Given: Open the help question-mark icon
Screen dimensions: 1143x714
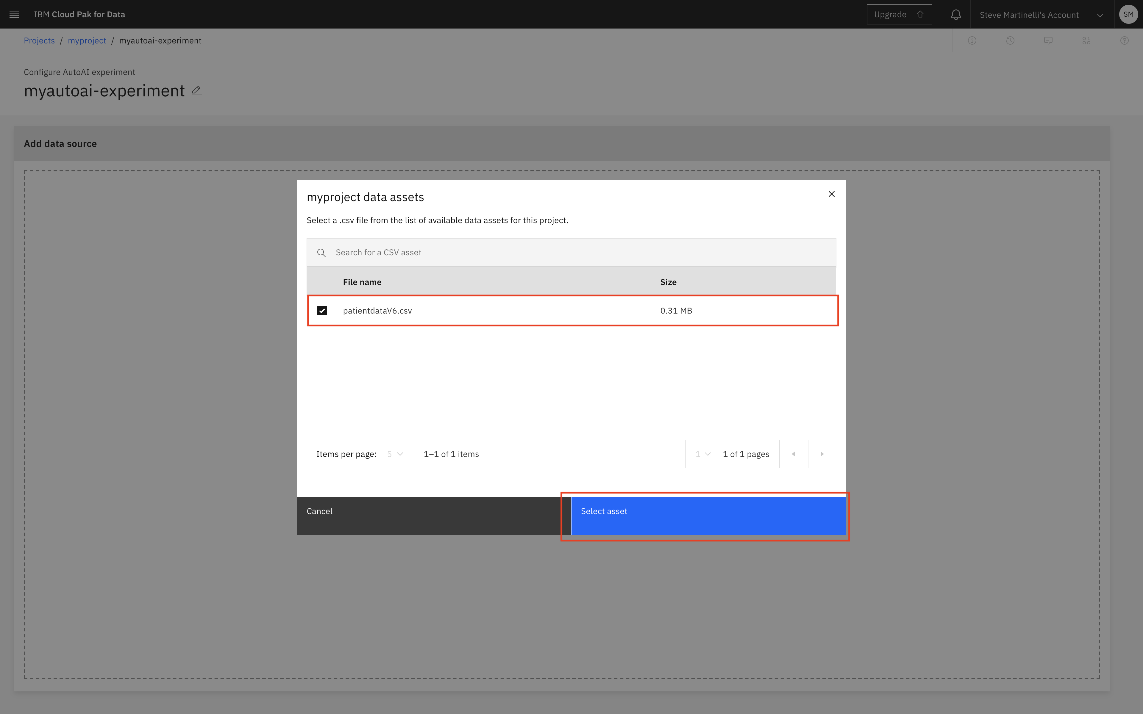Looking at the screenshot, I should click(1124, 41).
